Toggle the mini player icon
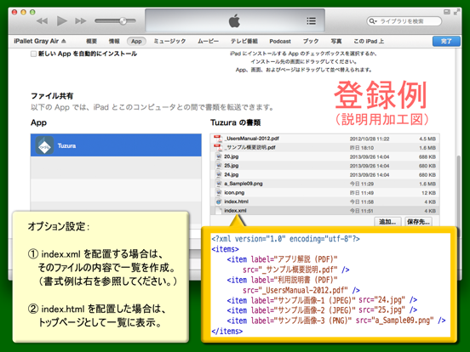This screenshot has width=470, height=352. [447, 12]
